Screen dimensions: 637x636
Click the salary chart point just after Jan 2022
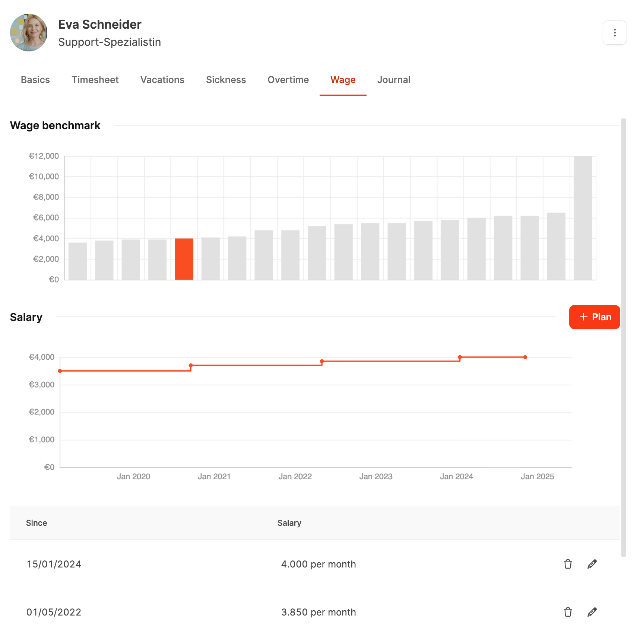[322, 361]
